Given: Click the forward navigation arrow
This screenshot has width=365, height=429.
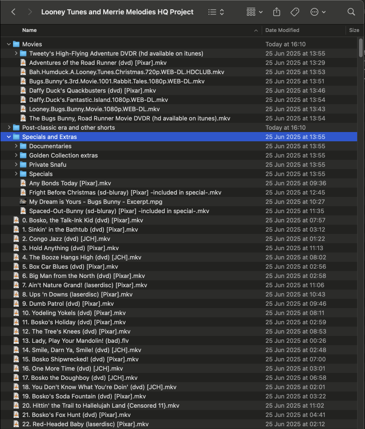Looking at the screenshot, I should pyautogui.click(x=30, y=12).
